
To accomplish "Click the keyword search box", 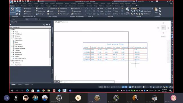I will [123, 1].
